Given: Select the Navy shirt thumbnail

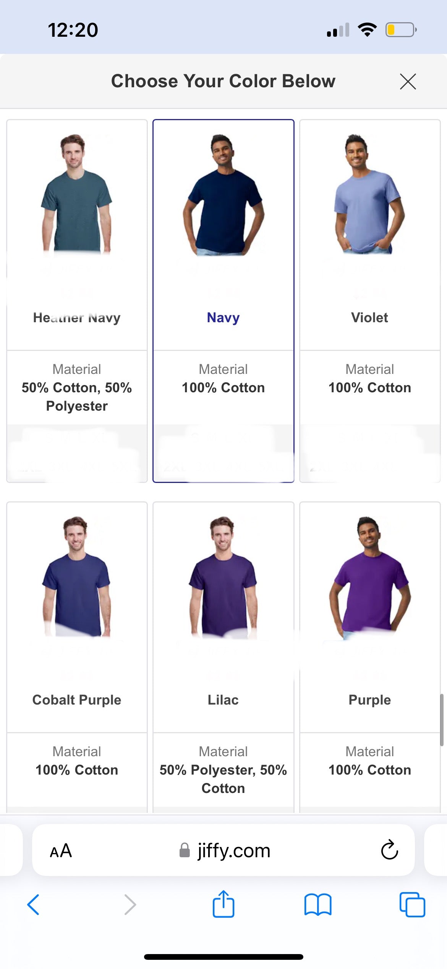Looking at the screenshot, I should [223, 195].
